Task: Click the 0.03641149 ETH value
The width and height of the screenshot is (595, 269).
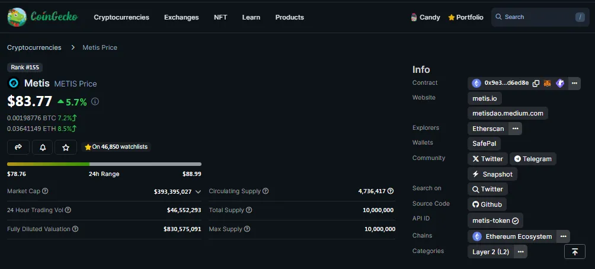Action: tap(31, 129)
